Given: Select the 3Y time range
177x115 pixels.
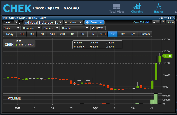Looking at the screenshot, I should point(123,34).
